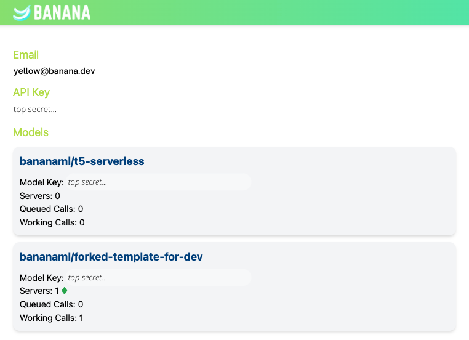Click the t5-serverless Model Key field
469x340 pixels.
(x=158, y=182)
